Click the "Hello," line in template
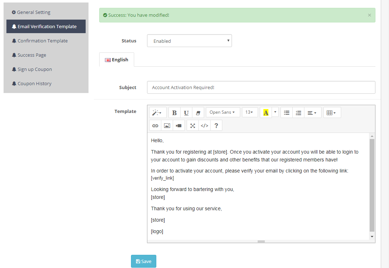Screen dimensions: 389x268 (157, 140)
